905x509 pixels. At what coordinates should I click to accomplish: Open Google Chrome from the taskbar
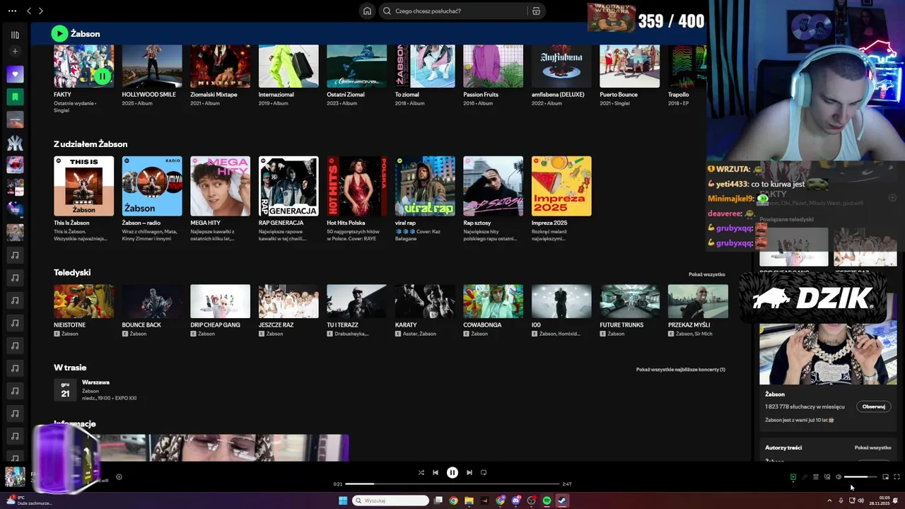453,501
